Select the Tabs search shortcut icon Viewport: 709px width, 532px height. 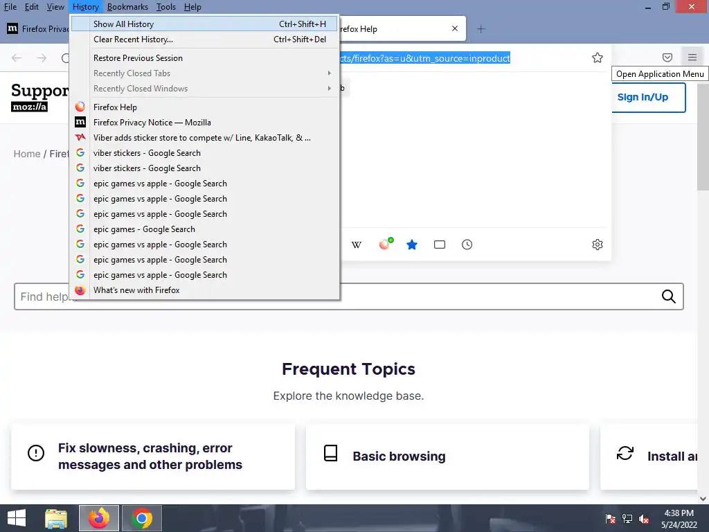(439, 245)
